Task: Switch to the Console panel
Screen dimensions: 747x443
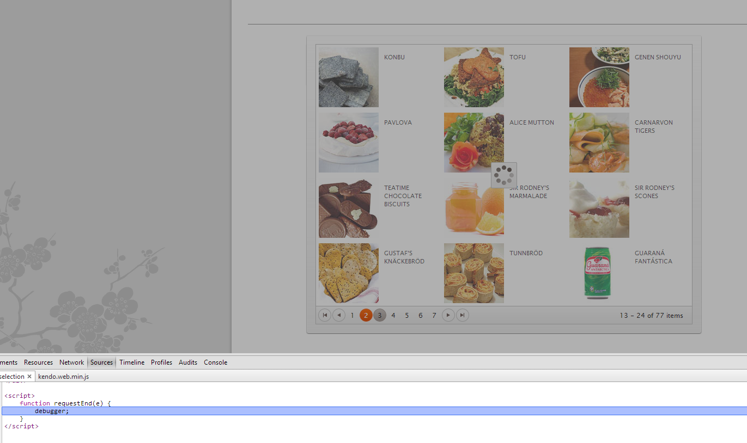Action: pyautogui.click(x=216, y=362)
